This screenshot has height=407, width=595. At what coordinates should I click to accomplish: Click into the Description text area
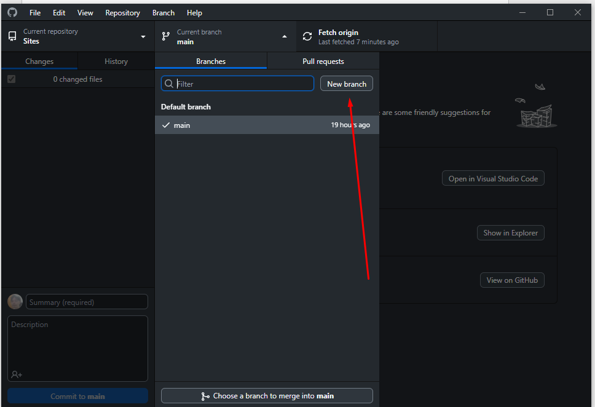tap(78, 348)
